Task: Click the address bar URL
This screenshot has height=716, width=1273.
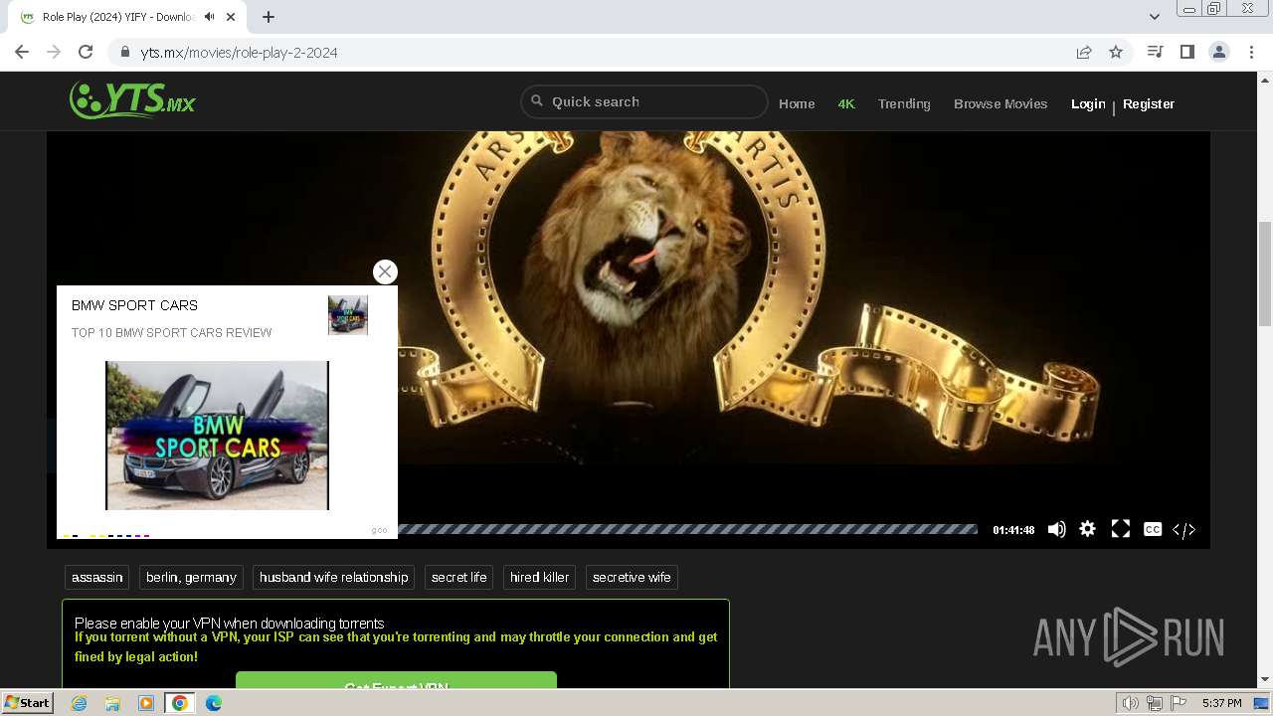Action: pos(239,53)
